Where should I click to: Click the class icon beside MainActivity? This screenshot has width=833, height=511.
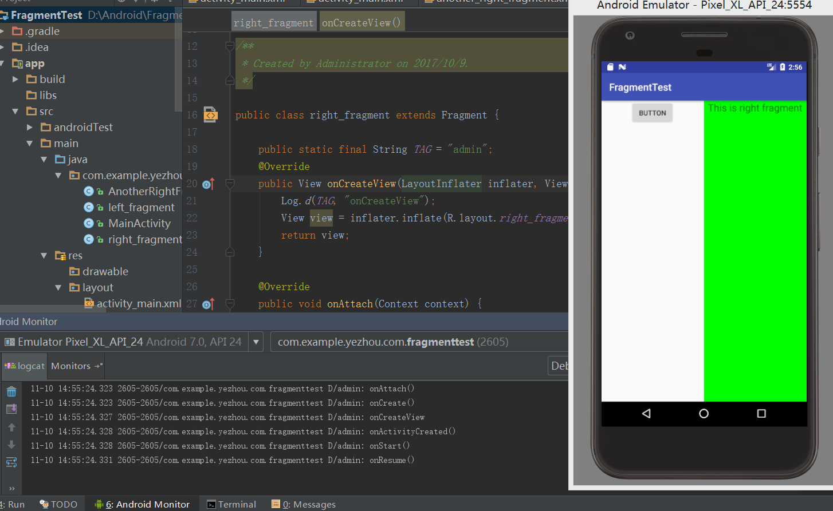point(89,223)
